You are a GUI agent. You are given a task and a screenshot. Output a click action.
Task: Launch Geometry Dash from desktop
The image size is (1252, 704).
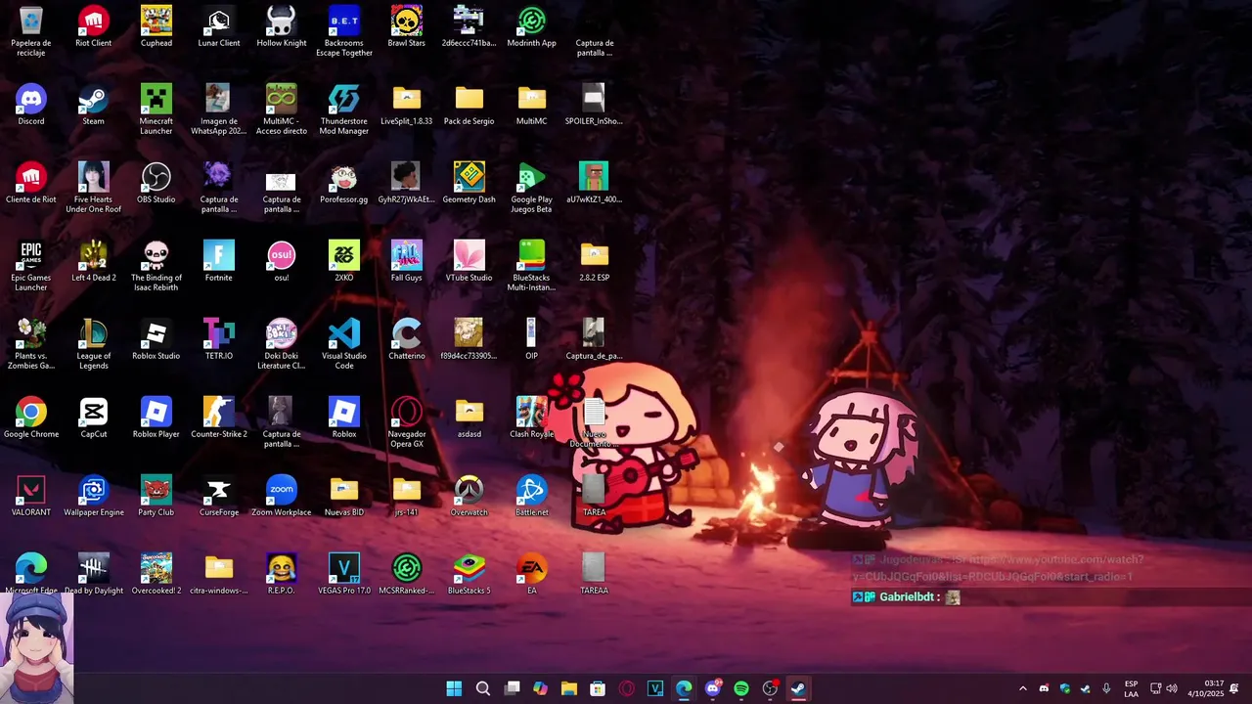tap(469, 183)
